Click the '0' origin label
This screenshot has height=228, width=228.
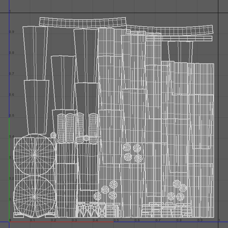(x=10, y=220)
